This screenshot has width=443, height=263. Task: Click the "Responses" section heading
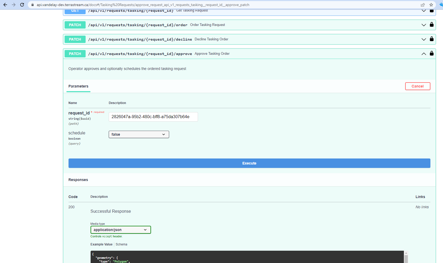(x=78, y=180)
